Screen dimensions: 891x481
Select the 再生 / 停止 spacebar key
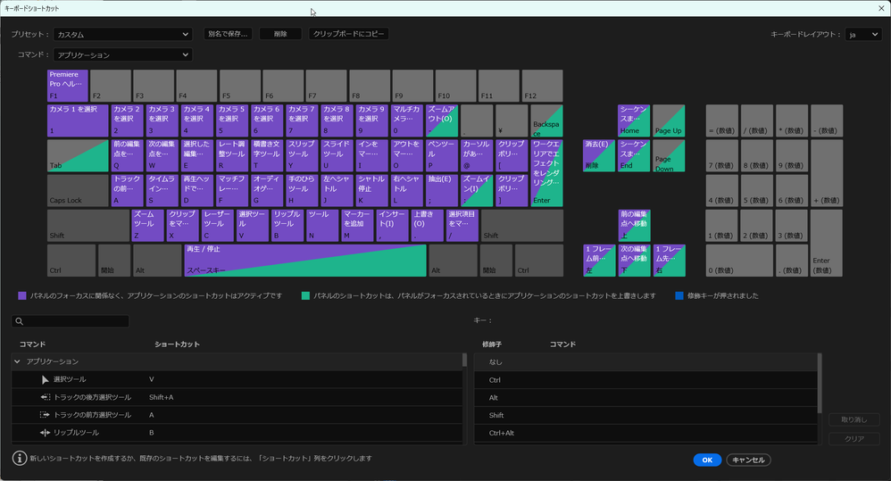point(305,261)
